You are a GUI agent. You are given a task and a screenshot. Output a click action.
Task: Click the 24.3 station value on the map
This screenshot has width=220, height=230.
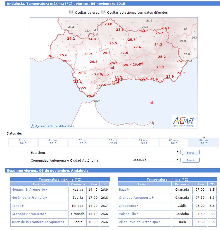tap(91, 96)
